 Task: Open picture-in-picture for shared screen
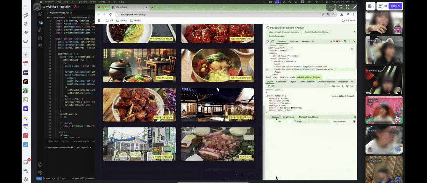(340, 7)
